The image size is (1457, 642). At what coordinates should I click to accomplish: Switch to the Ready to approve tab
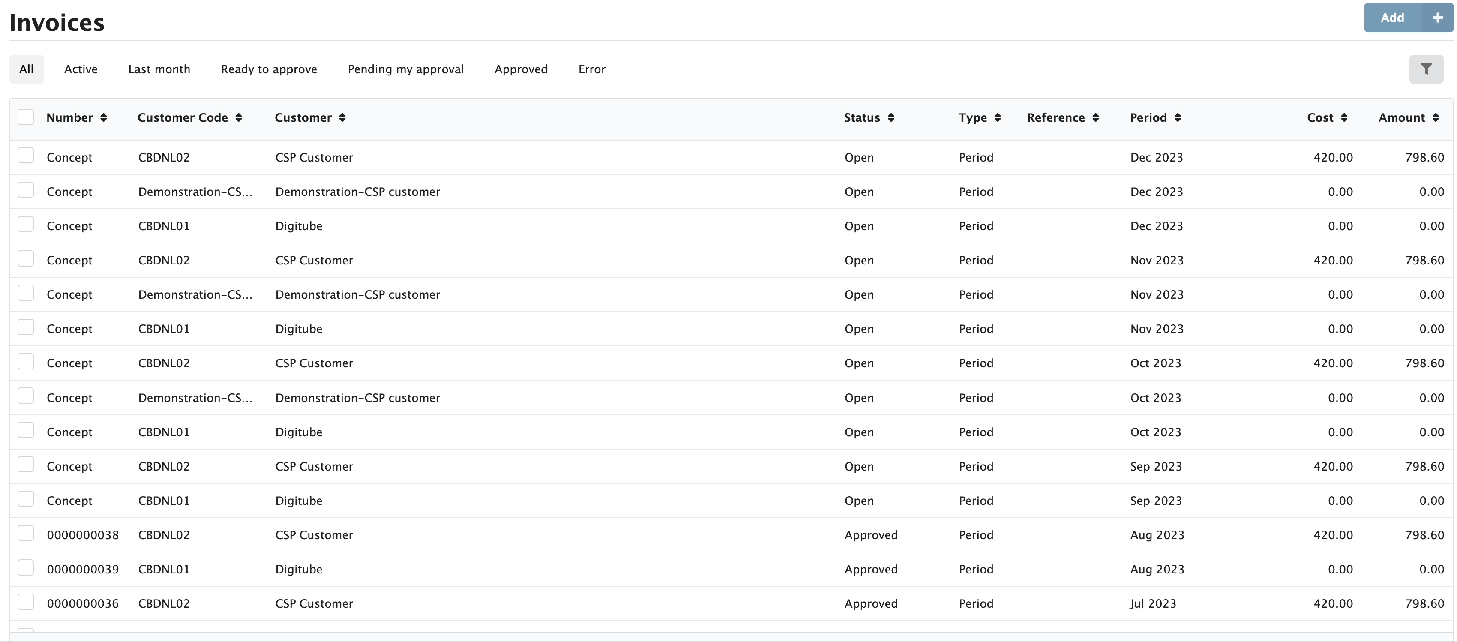click(x=269, y=69)
